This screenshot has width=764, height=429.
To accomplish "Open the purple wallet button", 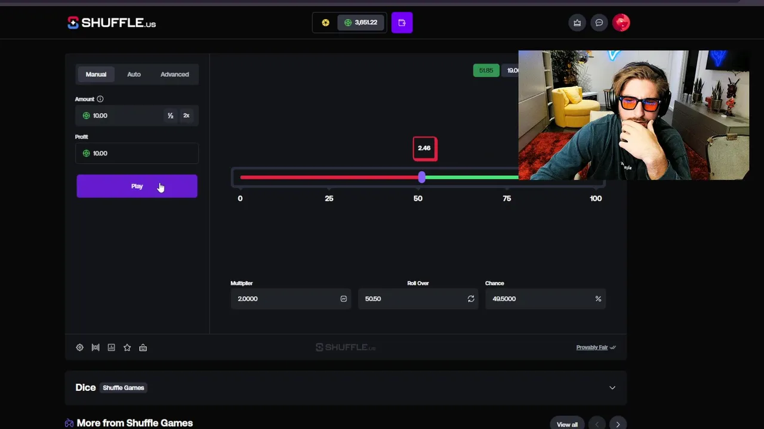I will pos(402,23).
